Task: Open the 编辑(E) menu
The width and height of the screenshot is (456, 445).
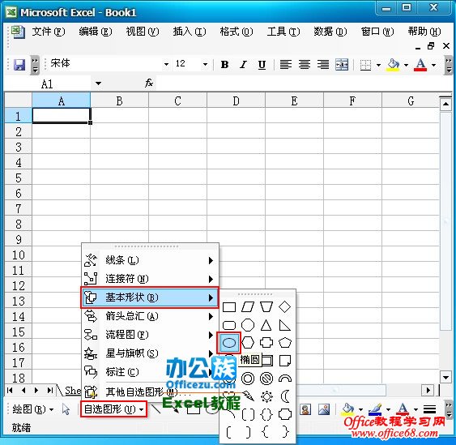Action: [96, 31]
